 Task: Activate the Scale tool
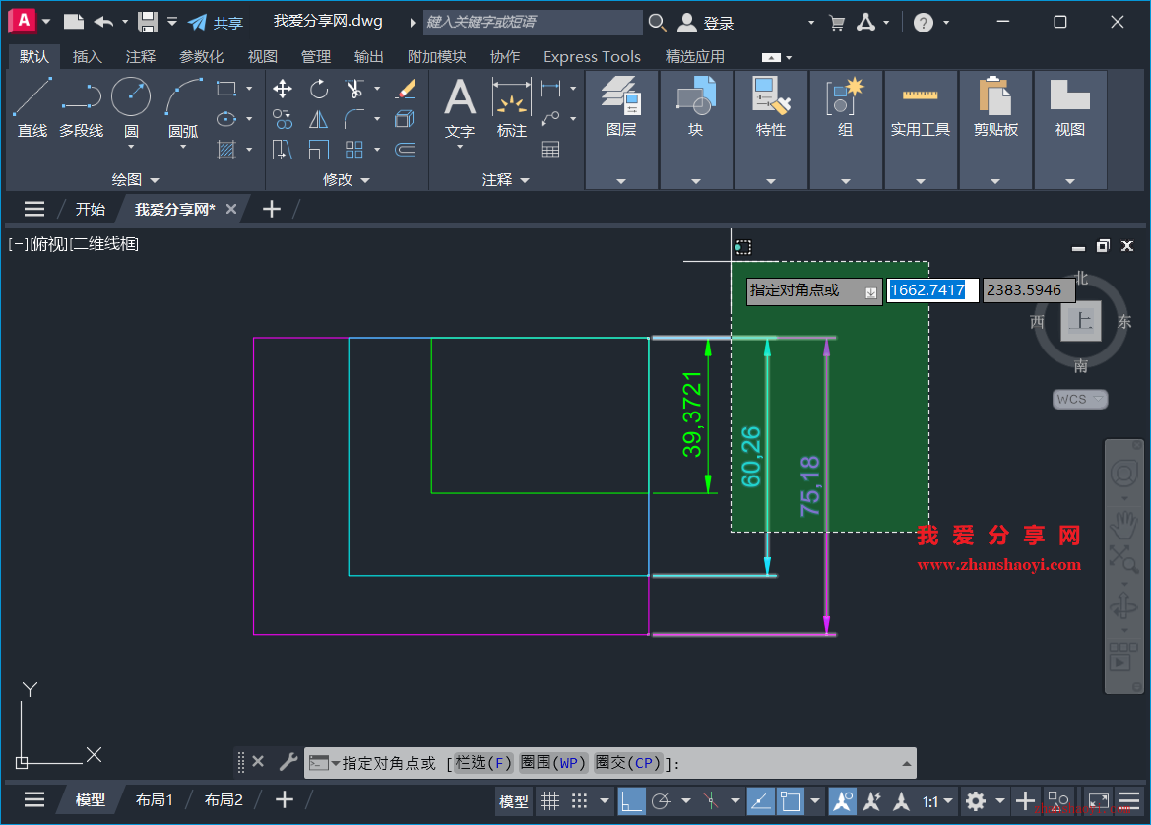(x=319, y=150)
